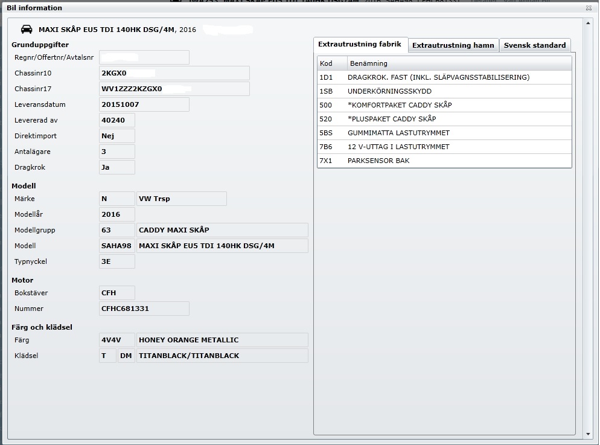Click the MAXI SKÅP EU5 TDI title text
This screenshot has width=600, height=445.
click(117, 30)
